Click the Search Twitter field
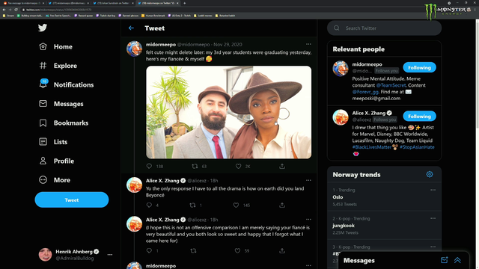This screenshot has height=269, width=479. tap(384, 28)
